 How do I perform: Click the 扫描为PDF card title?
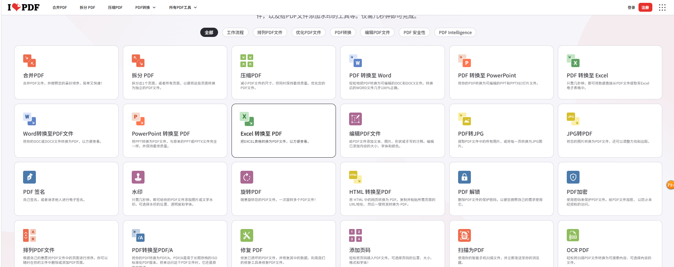[471, 250]
